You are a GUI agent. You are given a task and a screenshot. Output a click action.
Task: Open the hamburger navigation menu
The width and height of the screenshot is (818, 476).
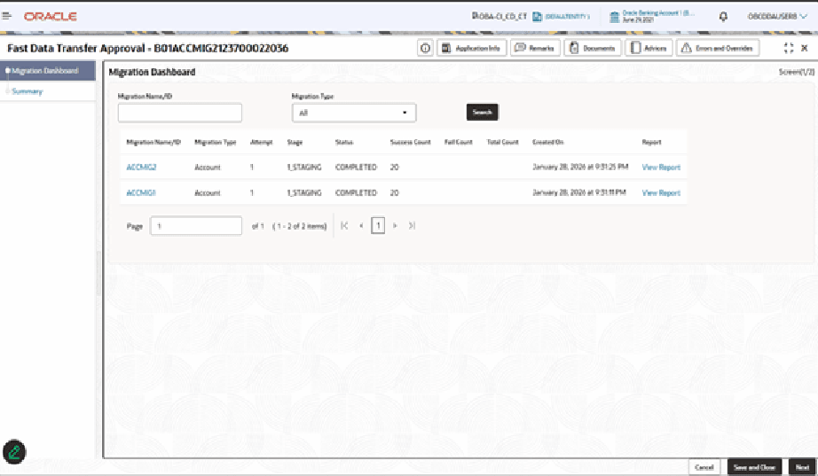[7, 16]
